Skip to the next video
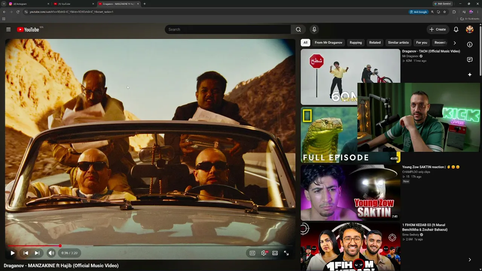 point(37,253)
